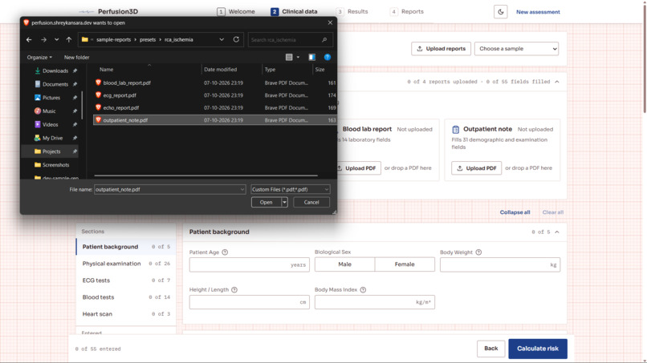This screenshot has height=363, width=647.
Task: Open Downloads in the sidebar
Action: click(x=55, y=71)
